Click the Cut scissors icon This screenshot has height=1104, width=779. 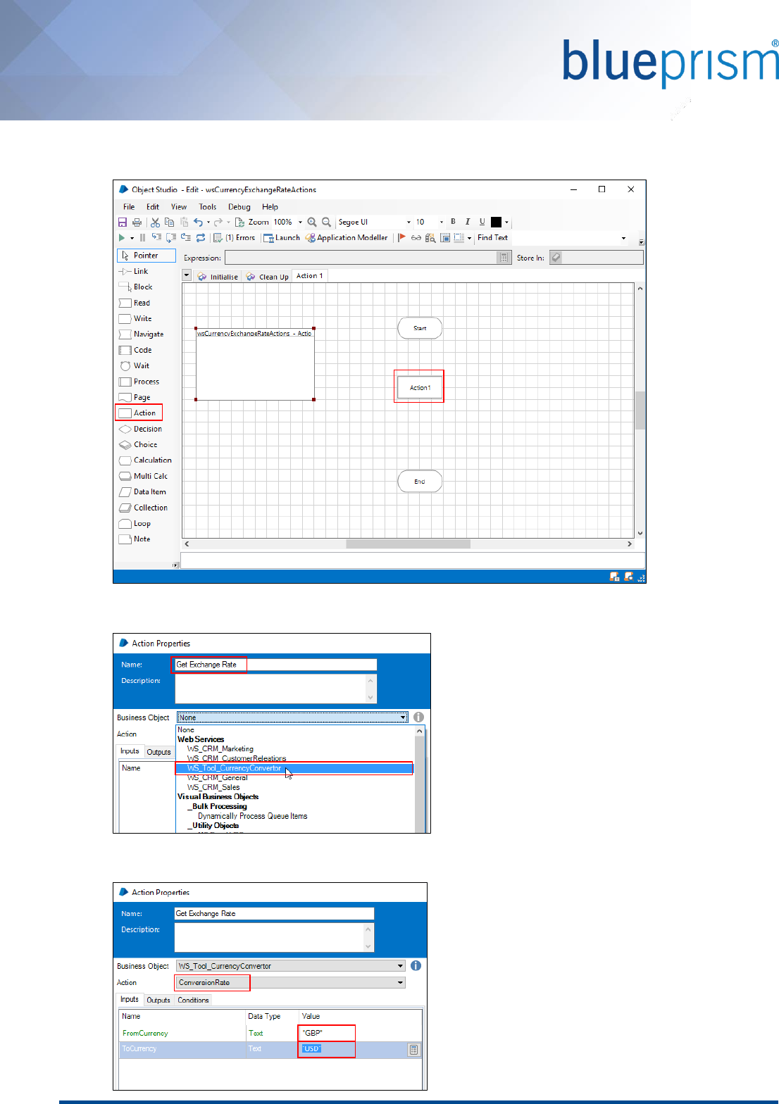(x=155, y=222)
